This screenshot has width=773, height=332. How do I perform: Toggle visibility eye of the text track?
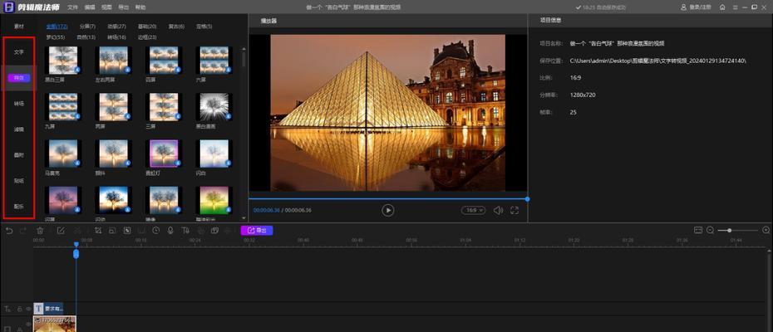pyautogui.click(x=28, y=310)
